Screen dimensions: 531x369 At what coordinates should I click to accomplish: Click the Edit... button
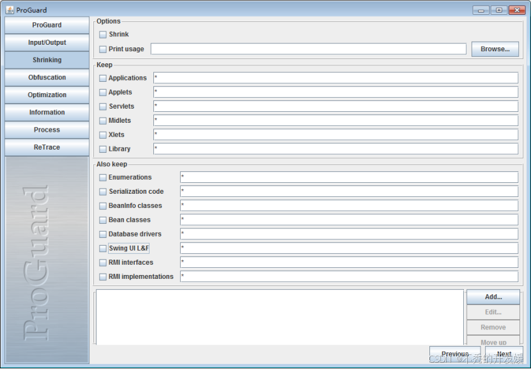[493, 313]
